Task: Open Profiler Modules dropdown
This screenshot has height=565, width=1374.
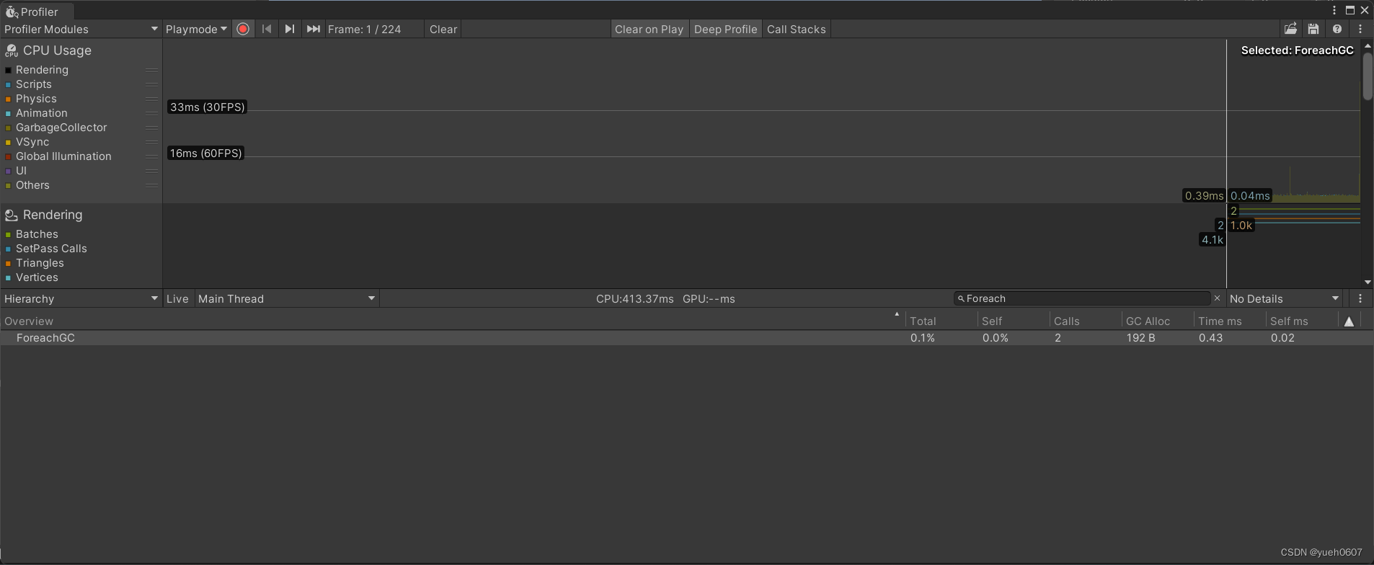Action: point(81,29)
